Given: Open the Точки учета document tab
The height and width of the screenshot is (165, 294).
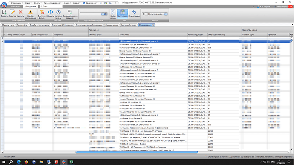Looking at the screenshot, I should 22,25.
